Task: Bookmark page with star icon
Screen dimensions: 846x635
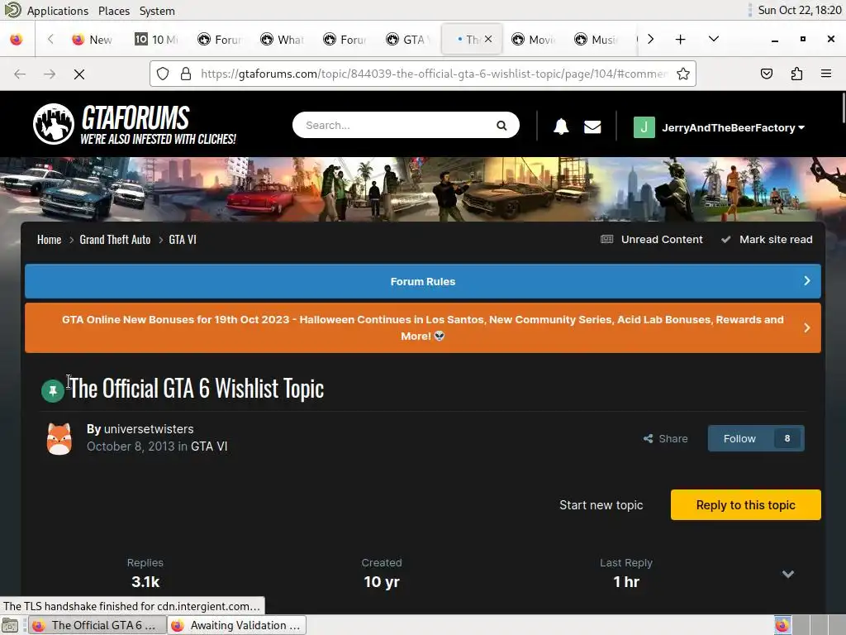Action: tap(683, 74)
